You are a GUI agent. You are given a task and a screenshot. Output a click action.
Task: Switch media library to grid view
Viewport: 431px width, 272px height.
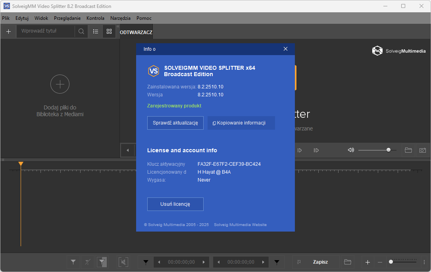109,31
